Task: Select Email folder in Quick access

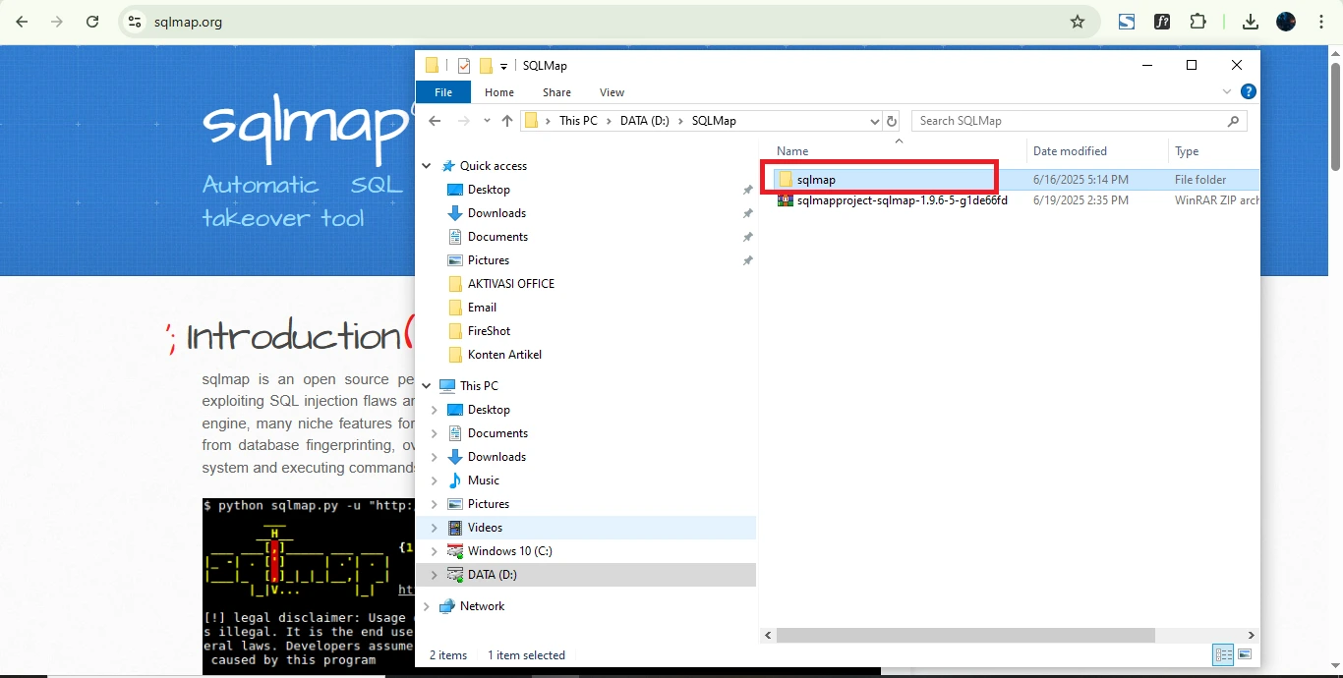Action: point(482,308)
